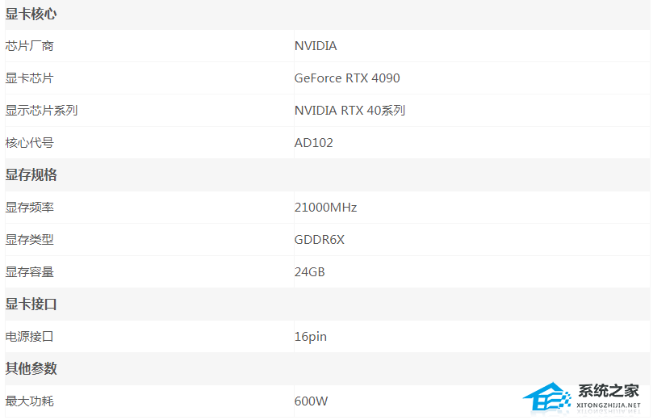Select the 21000MHz memory frequency value
The width and height of the screenshot is (653, 420).
[325, 208]
